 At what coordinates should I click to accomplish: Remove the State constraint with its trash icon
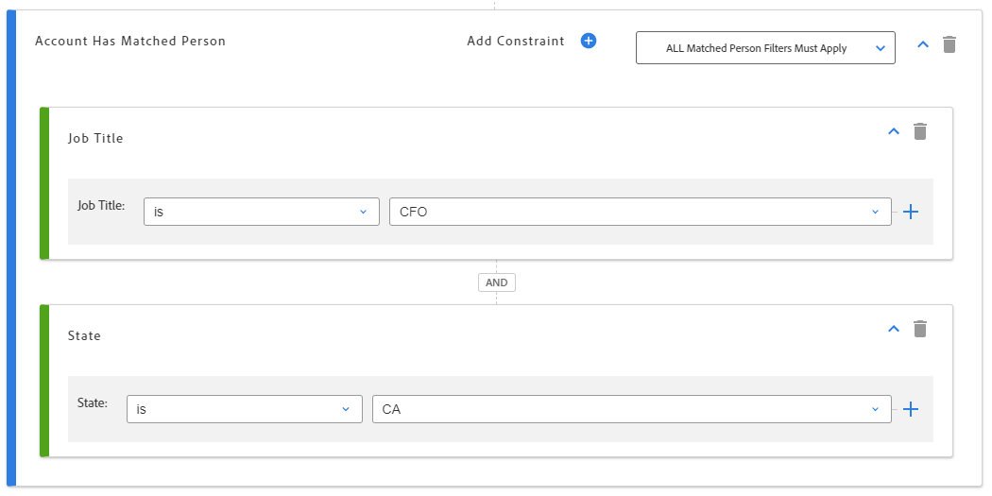(920, 329)
